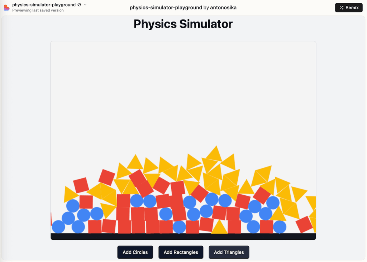367x262 pixels.
Task: Click the Lovable logo icon
Action: pos(6,7)
